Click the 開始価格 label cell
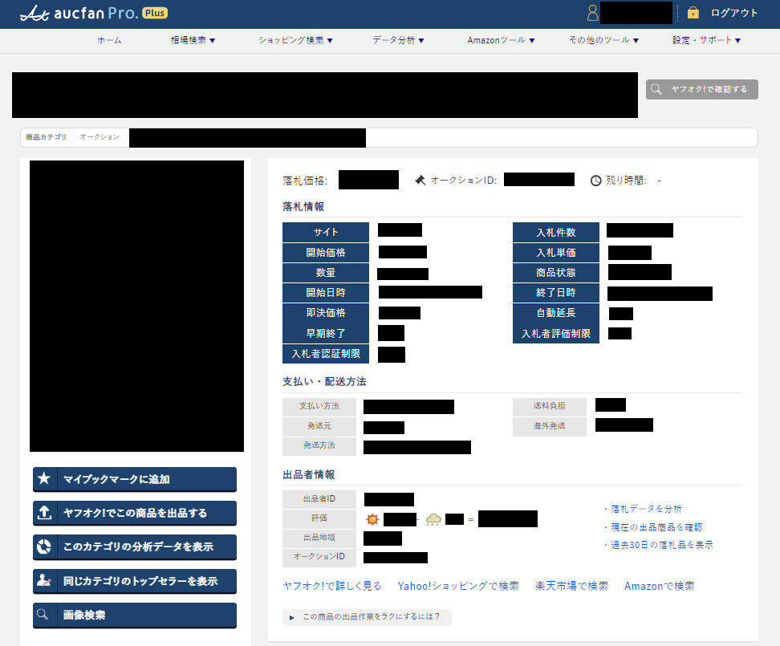The image size is (780, 646). point(326,253)
